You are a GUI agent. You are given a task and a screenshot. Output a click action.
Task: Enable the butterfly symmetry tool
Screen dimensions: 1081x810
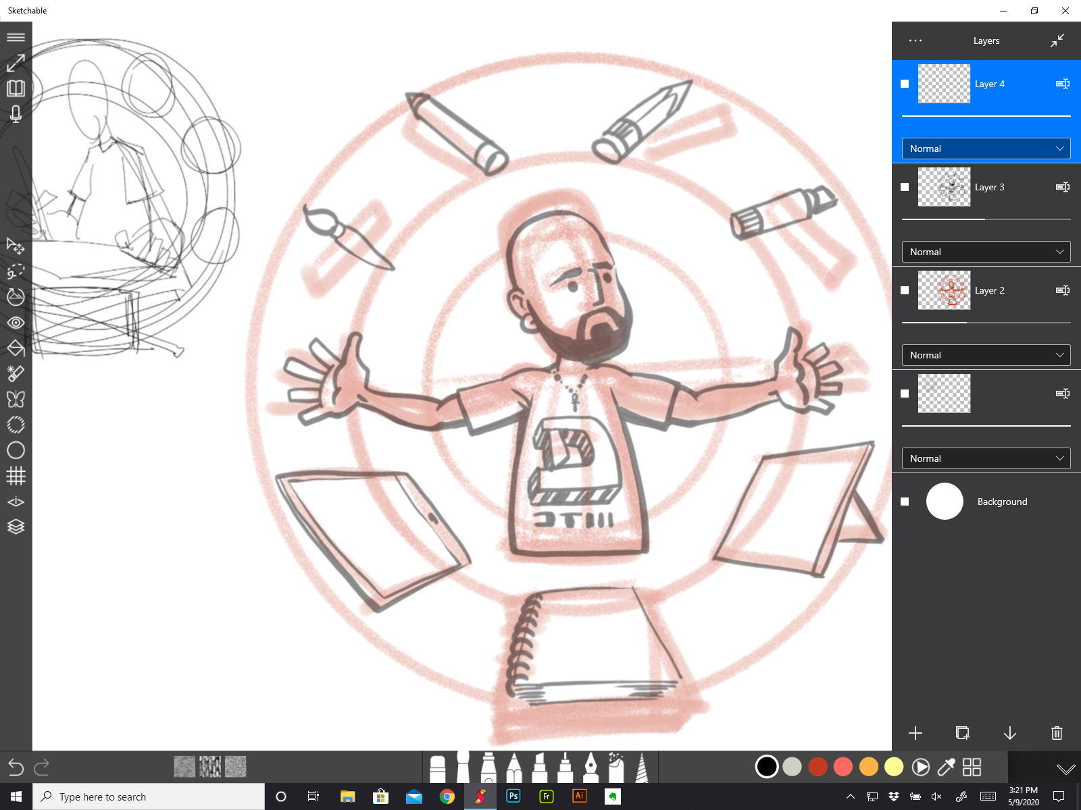(16, 399)
